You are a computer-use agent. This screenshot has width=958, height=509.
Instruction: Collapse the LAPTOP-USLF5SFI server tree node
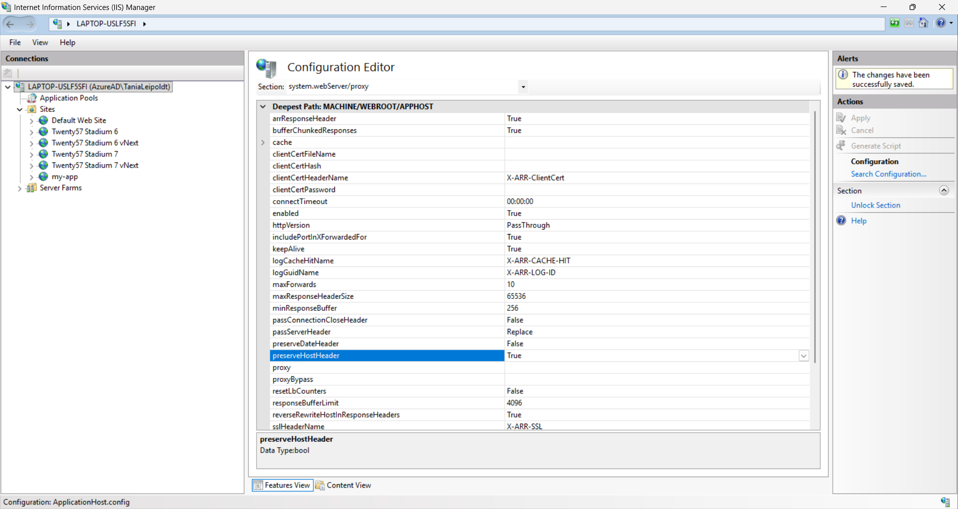[8, 87]
